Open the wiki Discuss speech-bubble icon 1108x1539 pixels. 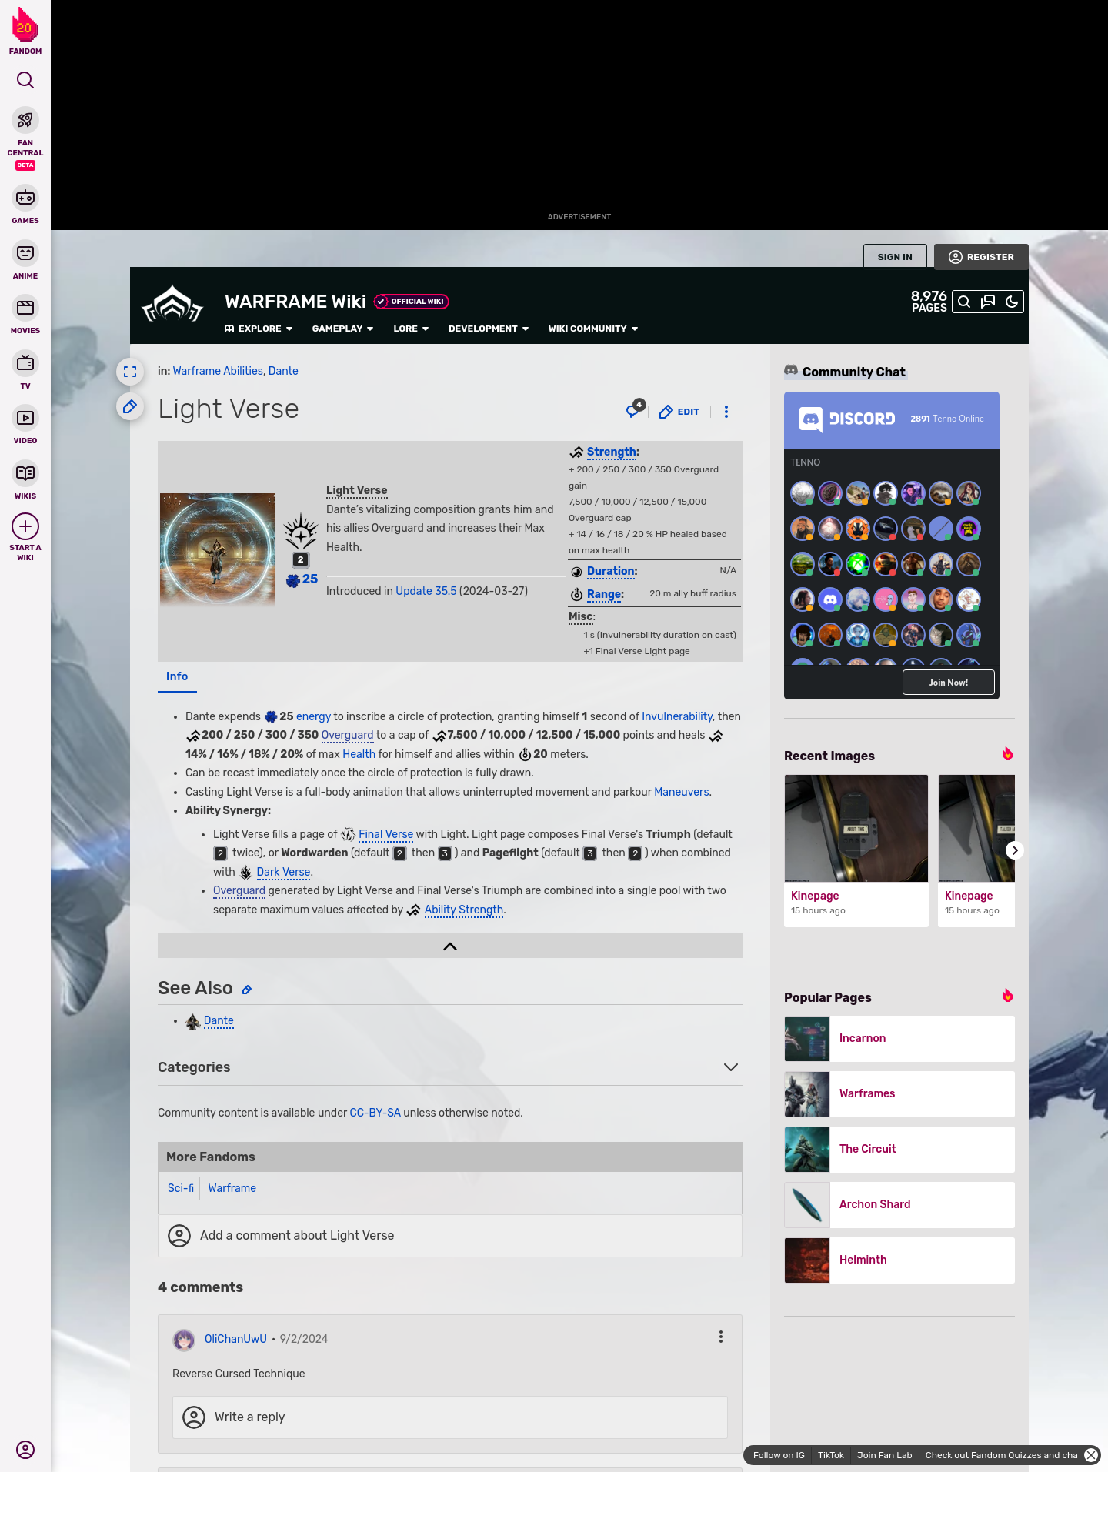tap(988, 302)
